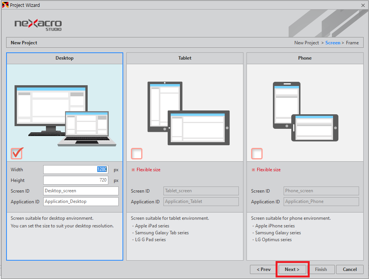Enable the Phone screen checkbox
Screen dimensions: 369x279
257,154
